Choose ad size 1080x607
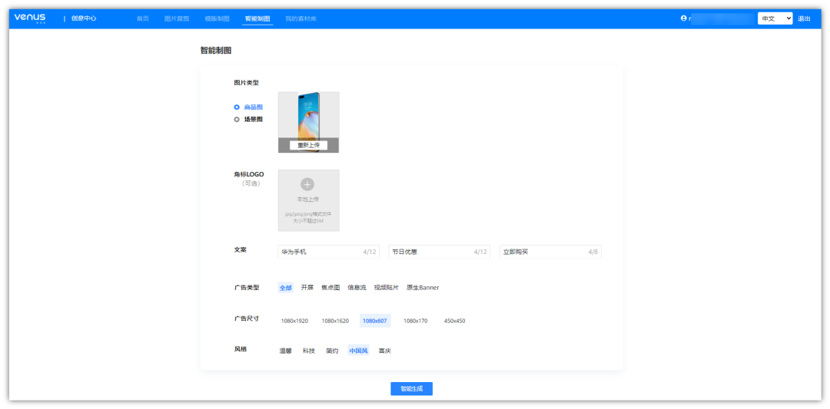830x409 pixels. click(375, 321)
